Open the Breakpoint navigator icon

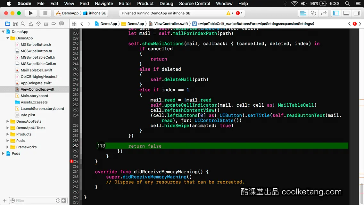point(54,24)
